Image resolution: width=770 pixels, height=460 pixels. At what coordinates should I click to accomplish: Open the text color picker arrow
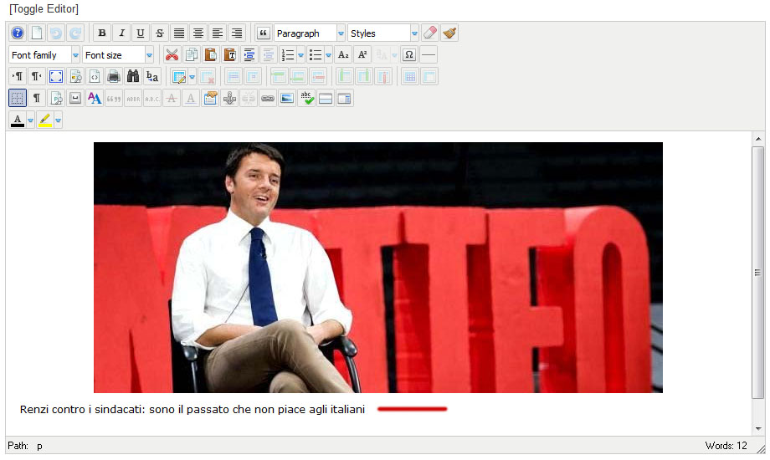coord(31,120)
